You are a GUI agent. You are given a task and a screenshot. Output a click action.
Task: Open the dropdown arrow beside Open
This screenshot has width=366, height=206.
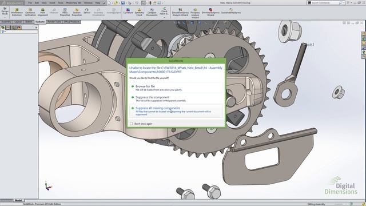(x=119, y=3)
